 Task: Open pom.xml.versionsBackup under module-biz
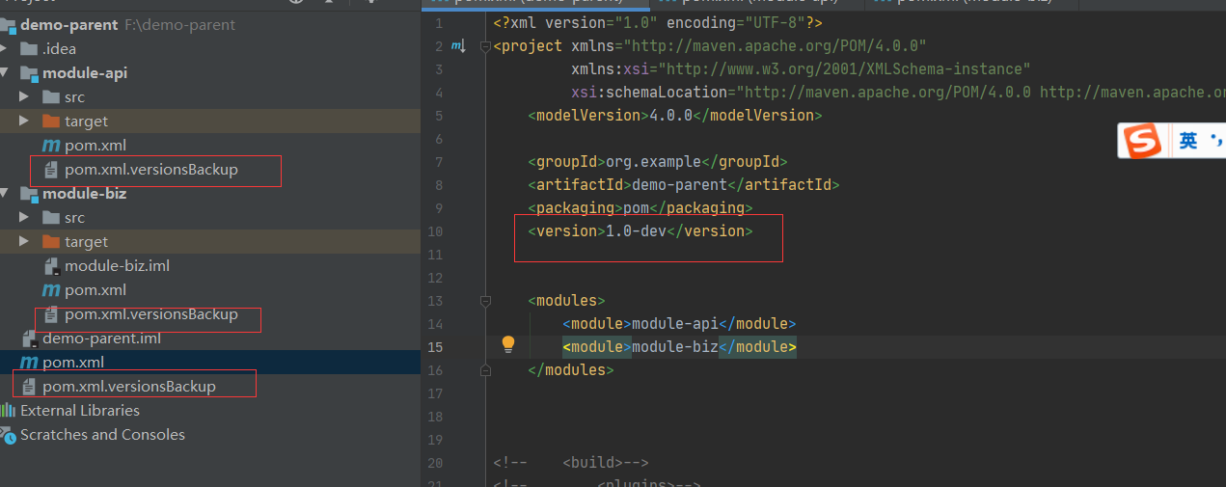click(150, 314)
